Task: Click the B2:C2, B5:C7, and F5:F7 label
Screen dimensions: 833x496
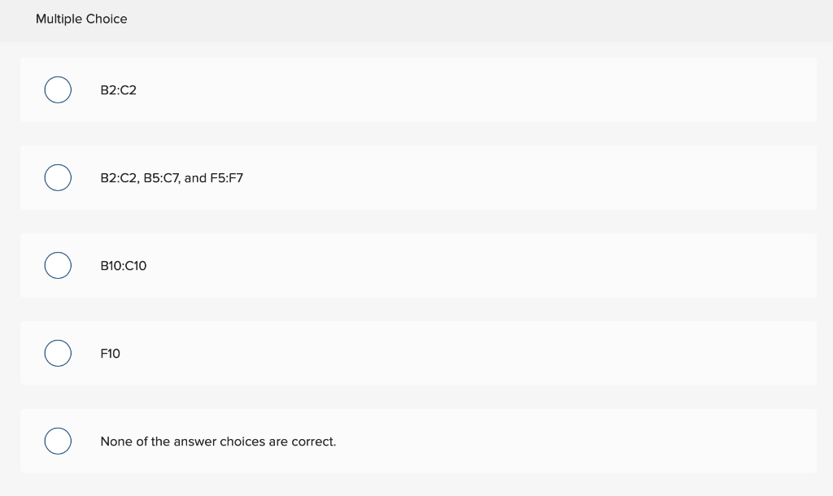Action: (172, 178)
